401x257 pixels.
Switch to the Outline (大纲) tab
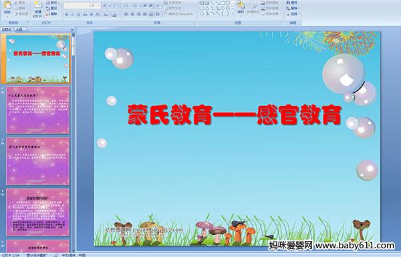pos(19,29)
